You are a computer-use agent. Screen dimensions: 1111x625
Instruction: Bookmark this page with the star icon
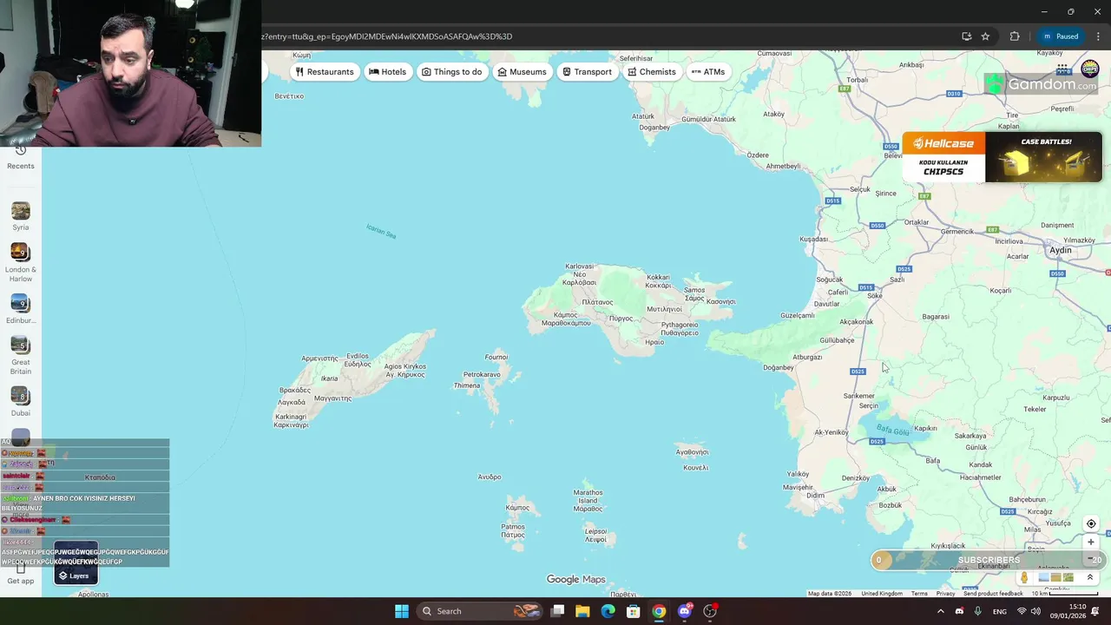pyautogui.click(x=985, y=36)
